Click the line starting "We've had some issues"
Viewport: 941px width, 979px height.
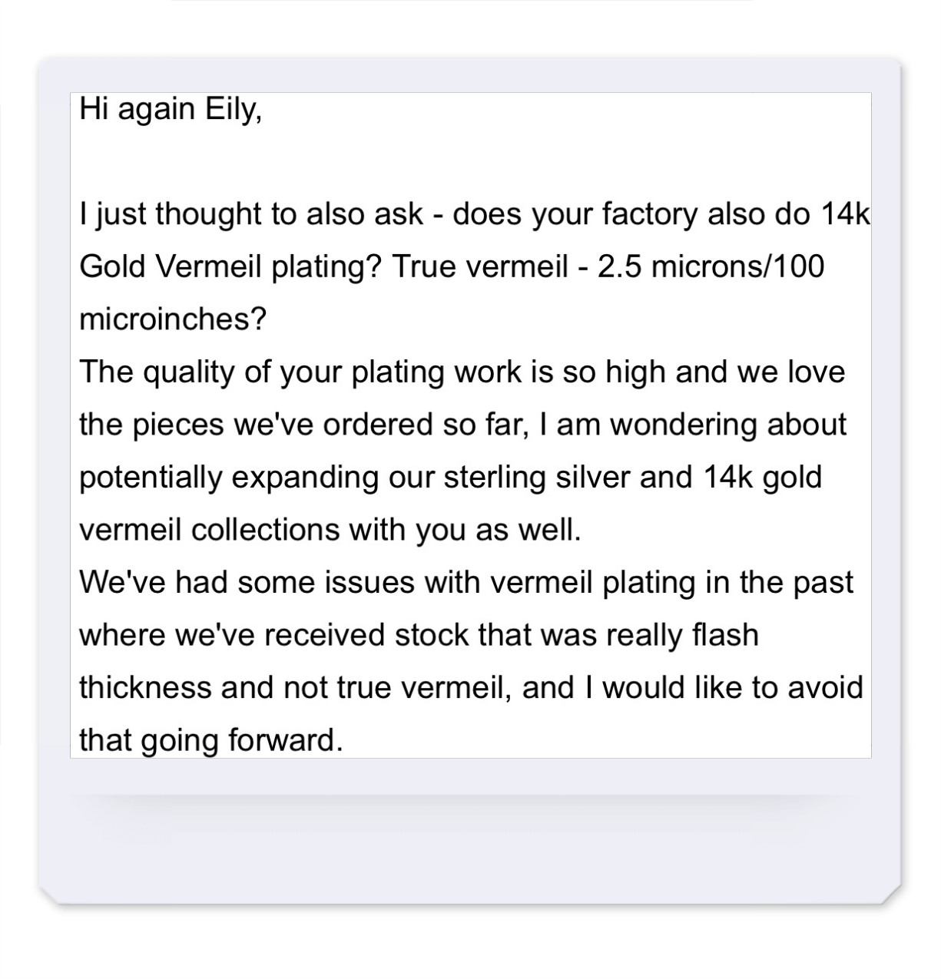click(466, 583)
